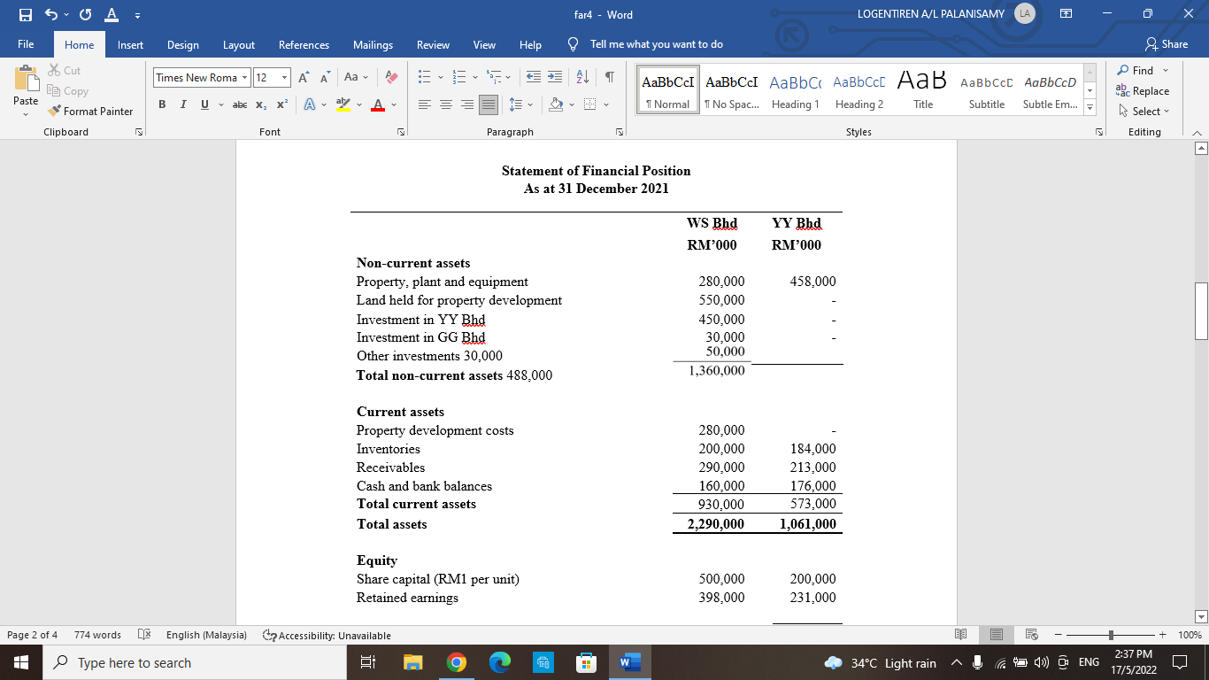This screenshot has width=1209, height=680.
Task: Apply strikethrough formatting
Action: pyautogui.click(x=239, y=104)
